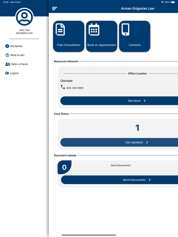The height and width of the screenshot is (237, 178).
Task: Click the Case Status section heading
Action: pos(61,114)
